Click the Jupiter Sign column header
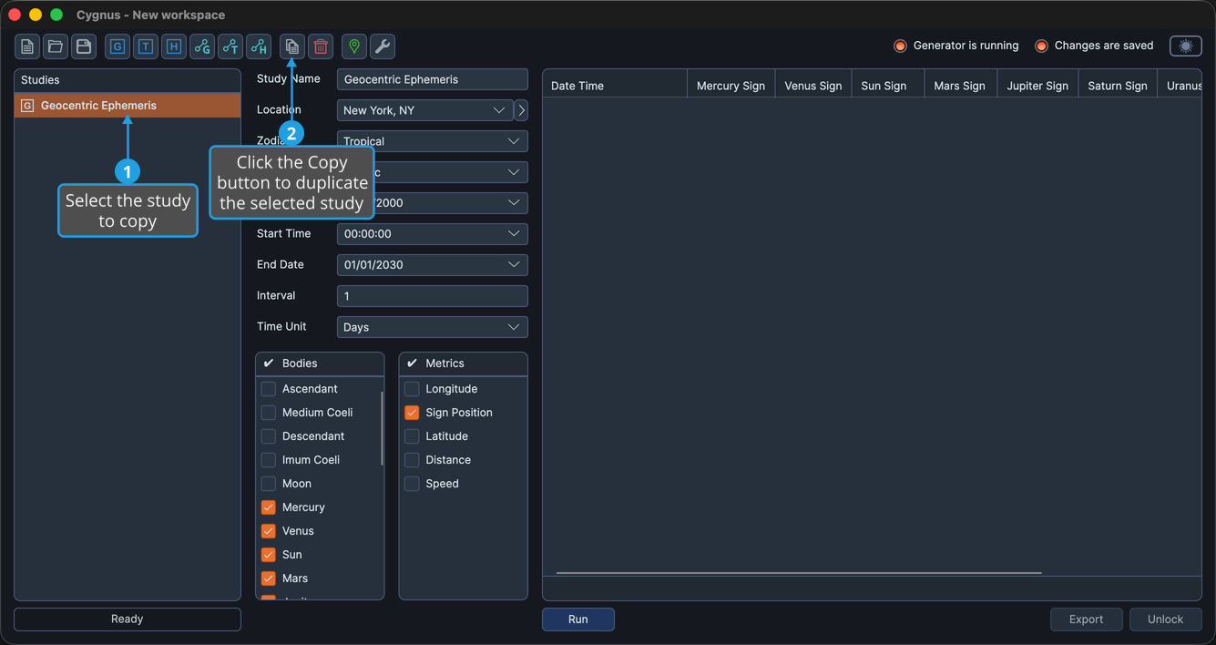This screenshot has height=645, width=1216. pyautogui.click(x=1037, y=86)
